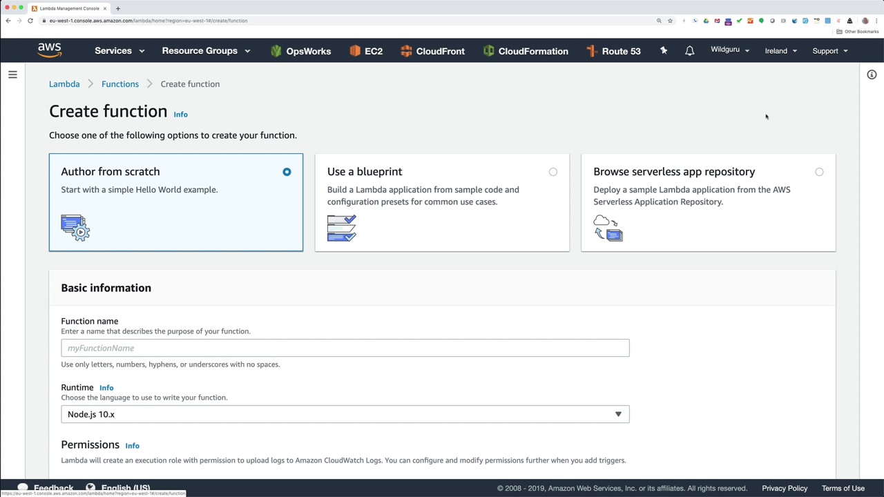Click the info panel icon at right edge
Image resolution: width=884 pixels, height=497 pixels.
pos(872,75)
